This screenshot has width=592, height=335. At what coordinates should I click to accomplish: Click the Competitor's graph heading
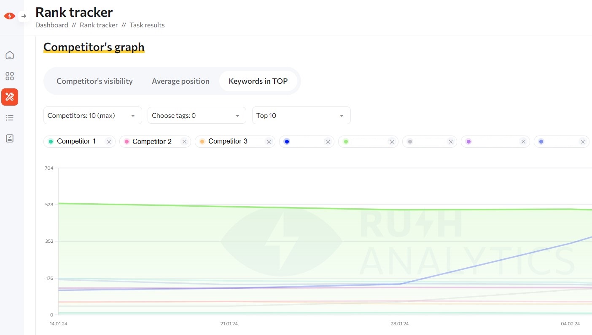pyautogui.click(x=94, y=47)
